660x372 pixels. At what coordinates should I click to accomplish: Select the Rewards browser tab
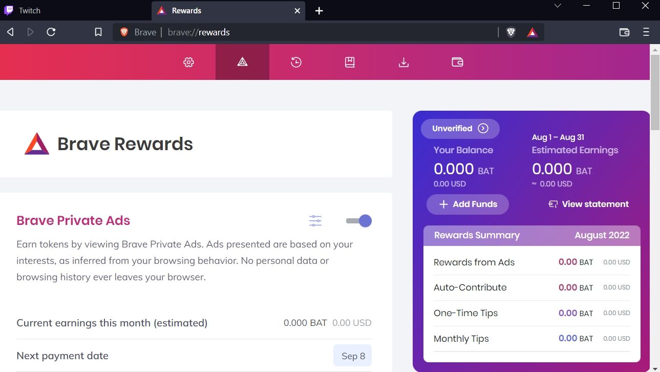(x=228, y=11)
